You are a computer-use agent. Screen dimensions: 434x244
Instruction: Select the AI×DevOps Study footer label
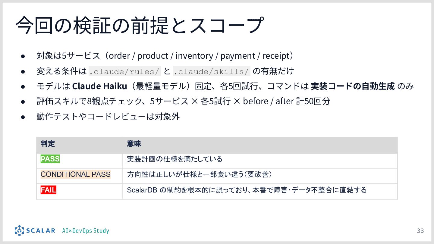click(86, 231)
